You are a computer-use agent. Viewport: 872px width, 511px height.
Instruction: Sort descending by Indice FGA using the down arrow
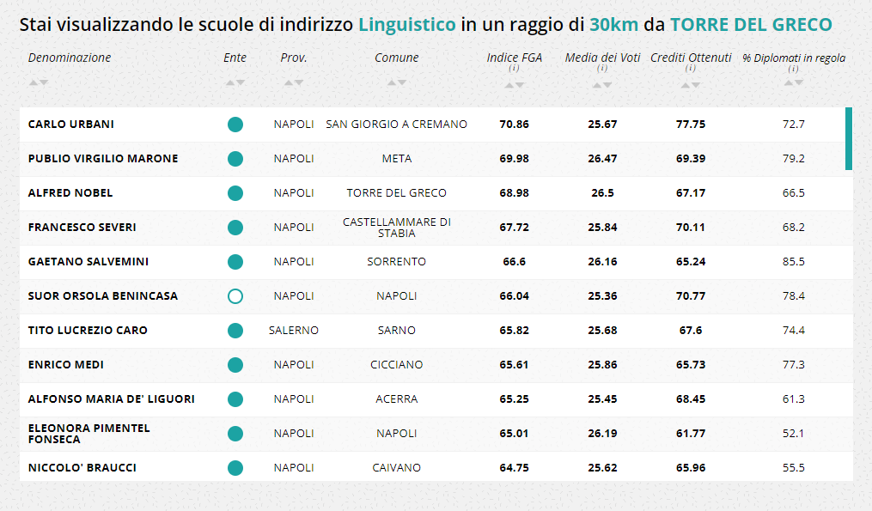pyautogui.click(x=520, y=85)
